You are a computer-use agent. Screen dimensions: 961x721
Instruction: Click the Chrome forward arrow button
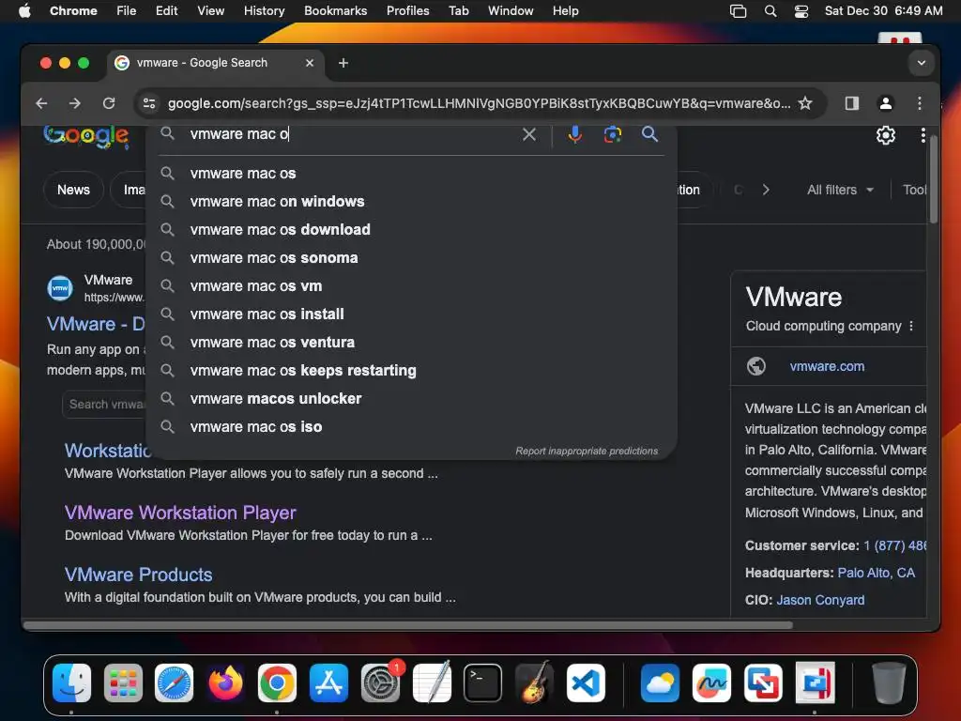(x=75, y=103)
